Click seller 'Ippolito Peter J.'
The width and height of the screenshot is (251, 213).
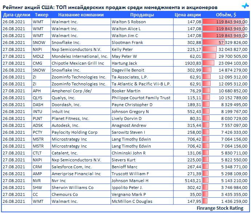tap(127, 188)
